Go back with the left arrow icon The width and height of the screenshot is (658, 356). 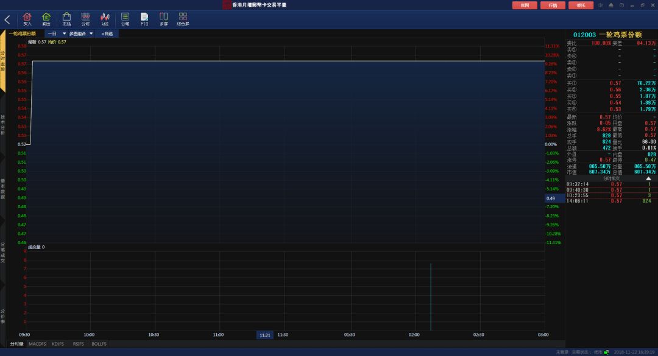(x=7, y=19)
